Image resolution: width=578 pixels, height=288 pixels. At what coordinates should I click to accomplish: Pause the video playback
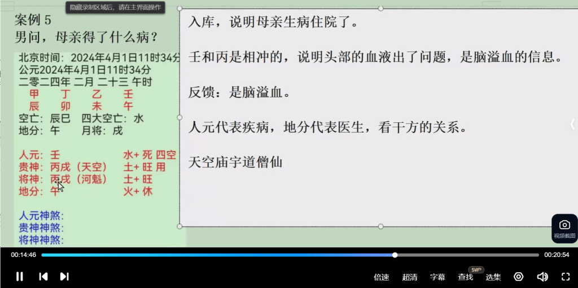(20, 276)
